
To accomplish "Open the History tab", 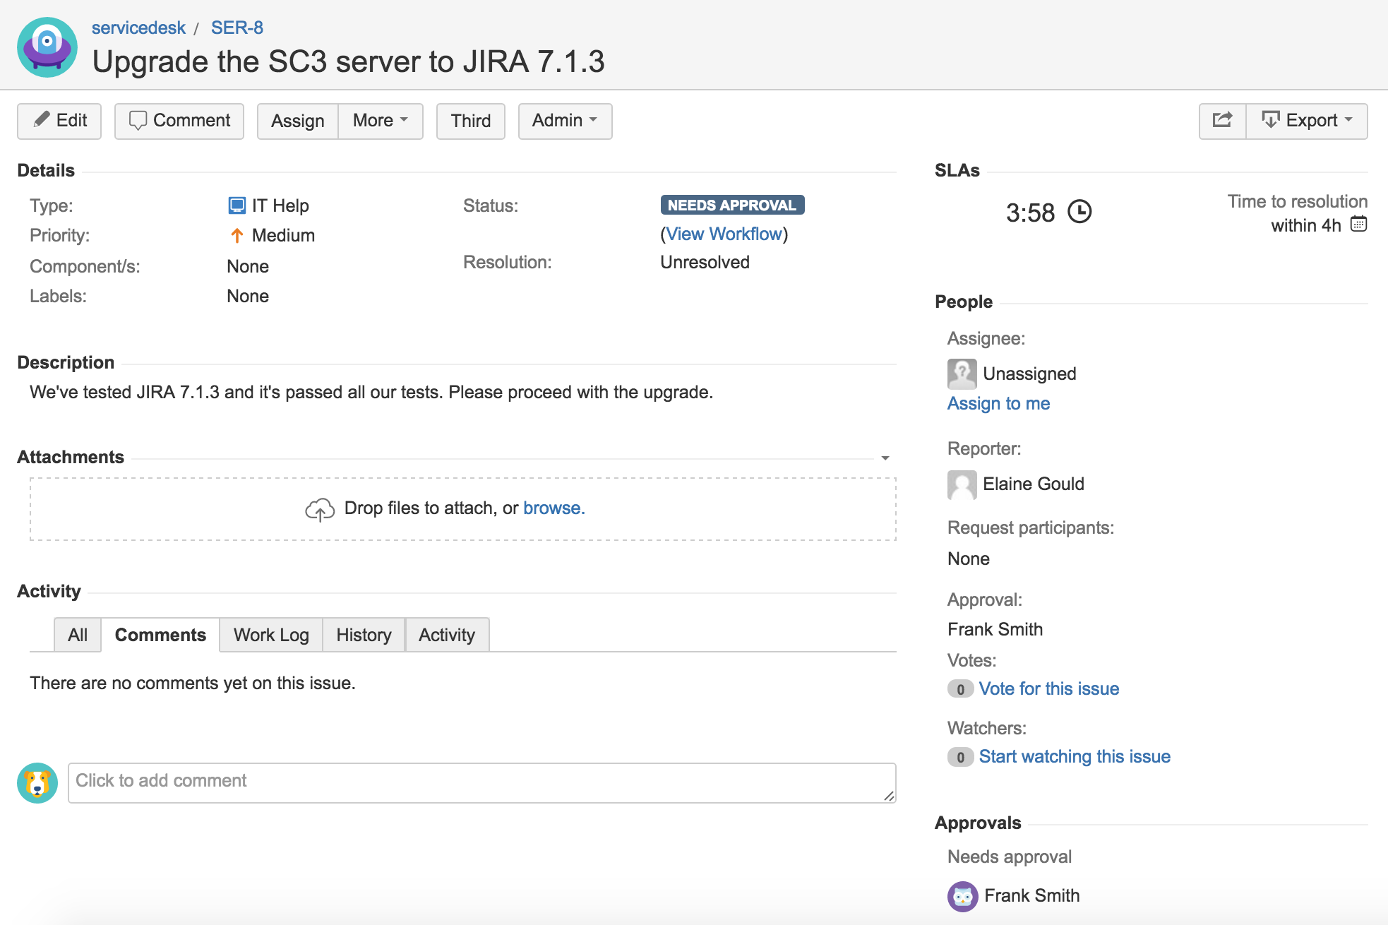I will coord(364,635).
